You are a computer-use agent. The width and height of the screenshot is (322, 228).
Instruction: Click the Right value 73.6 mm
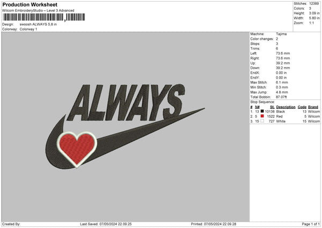[283, 59]
